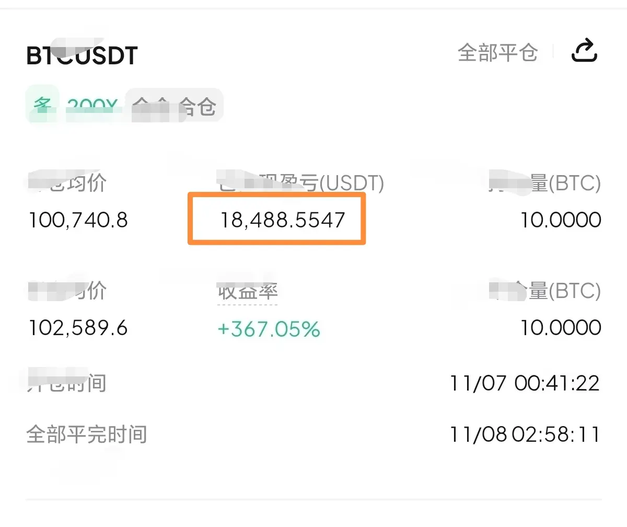Tap the first 10.0000 BTC quantity
Viewport: 627px width, 527px height.
click(561, 220)
